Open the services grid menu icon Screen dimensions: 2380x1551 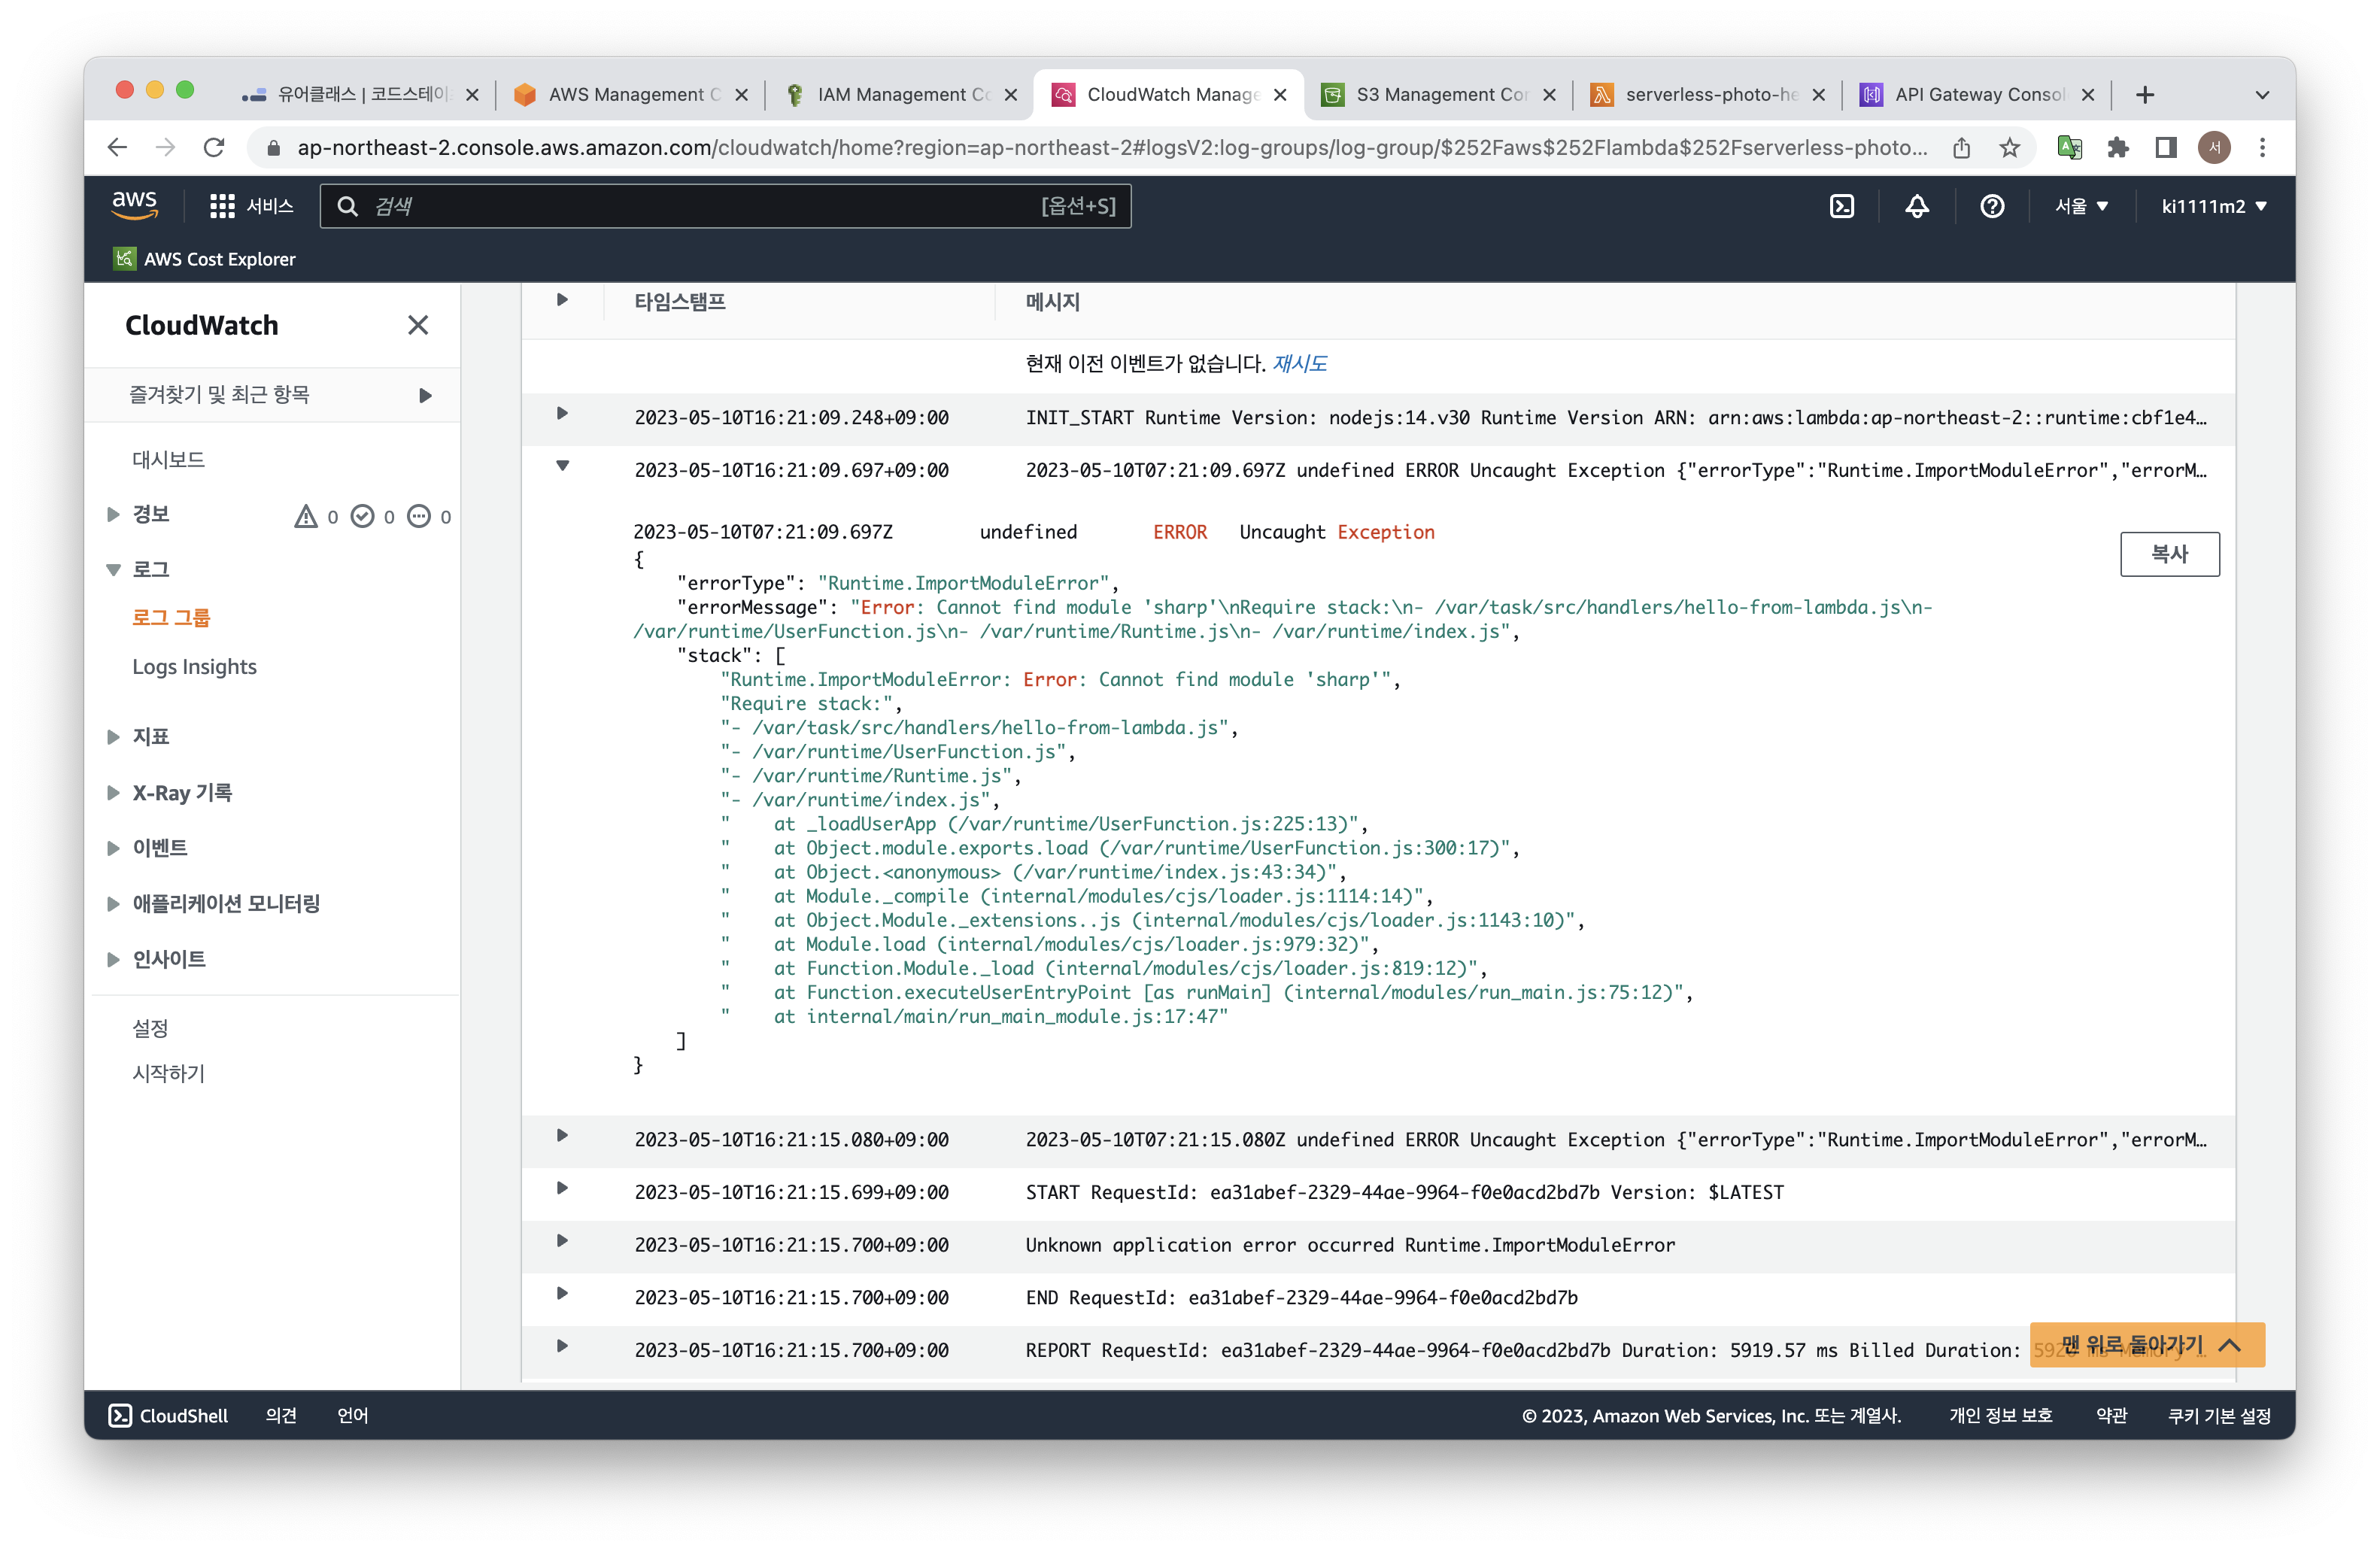pyautogui.click(x=222, y=206)
